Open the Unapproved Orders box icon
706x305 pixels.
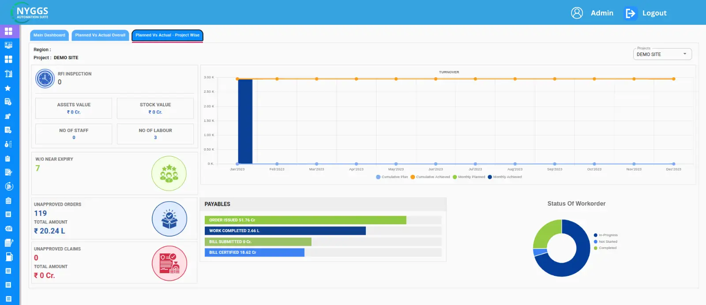coord(169,219)
